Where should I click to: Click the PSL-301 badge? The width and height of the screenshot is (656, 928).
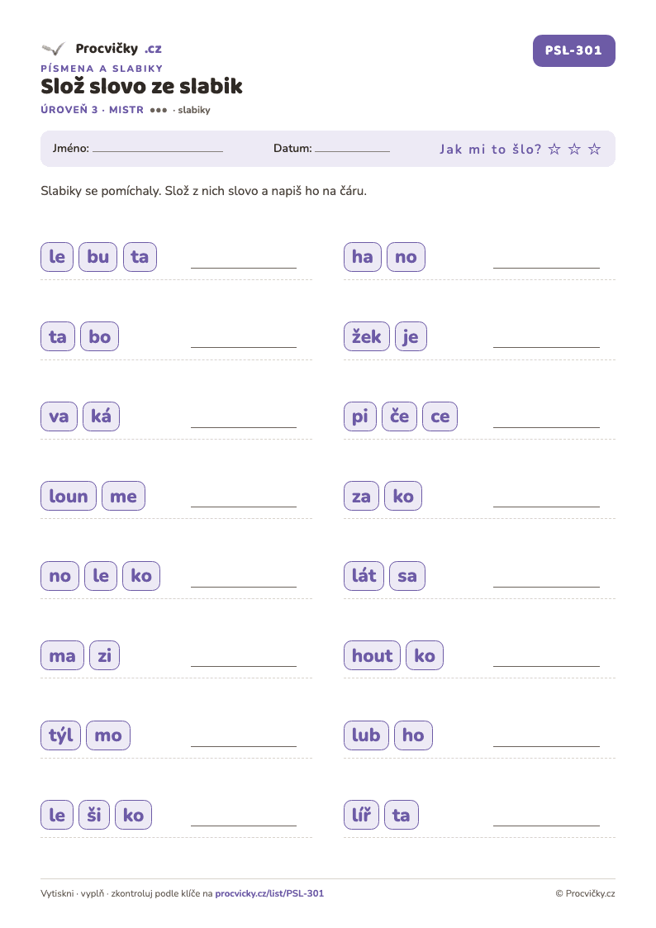pyautogui.click(x=573, y=51)
